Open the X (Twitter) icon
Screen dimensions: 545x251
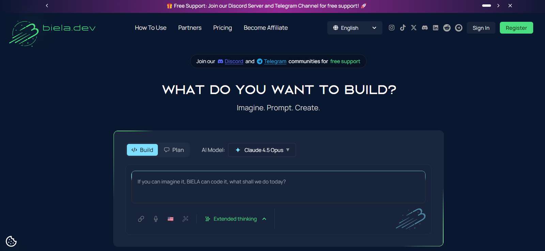(414, 28)
